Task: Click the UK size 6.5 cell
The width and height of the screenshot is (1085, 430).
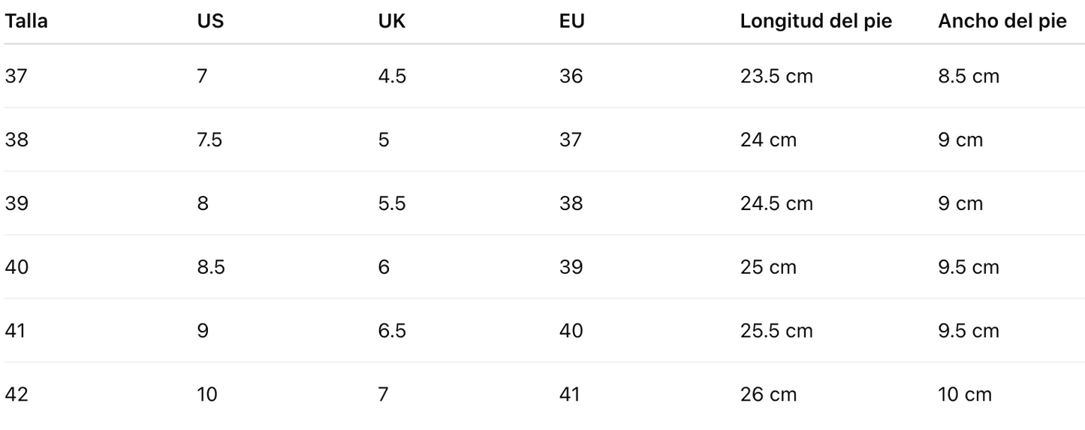Action: tap(392, 330)
